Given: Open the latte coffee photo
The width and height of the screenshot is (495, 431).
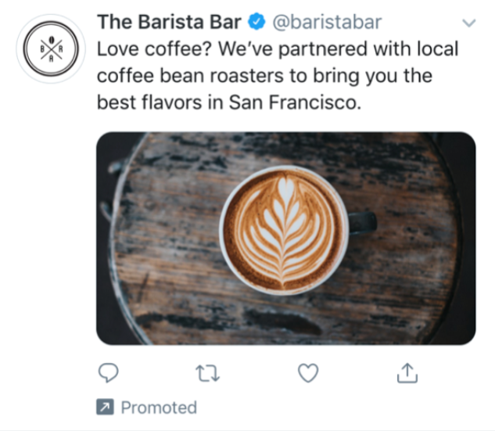Looking at the screenshot, I should [286, 239].
